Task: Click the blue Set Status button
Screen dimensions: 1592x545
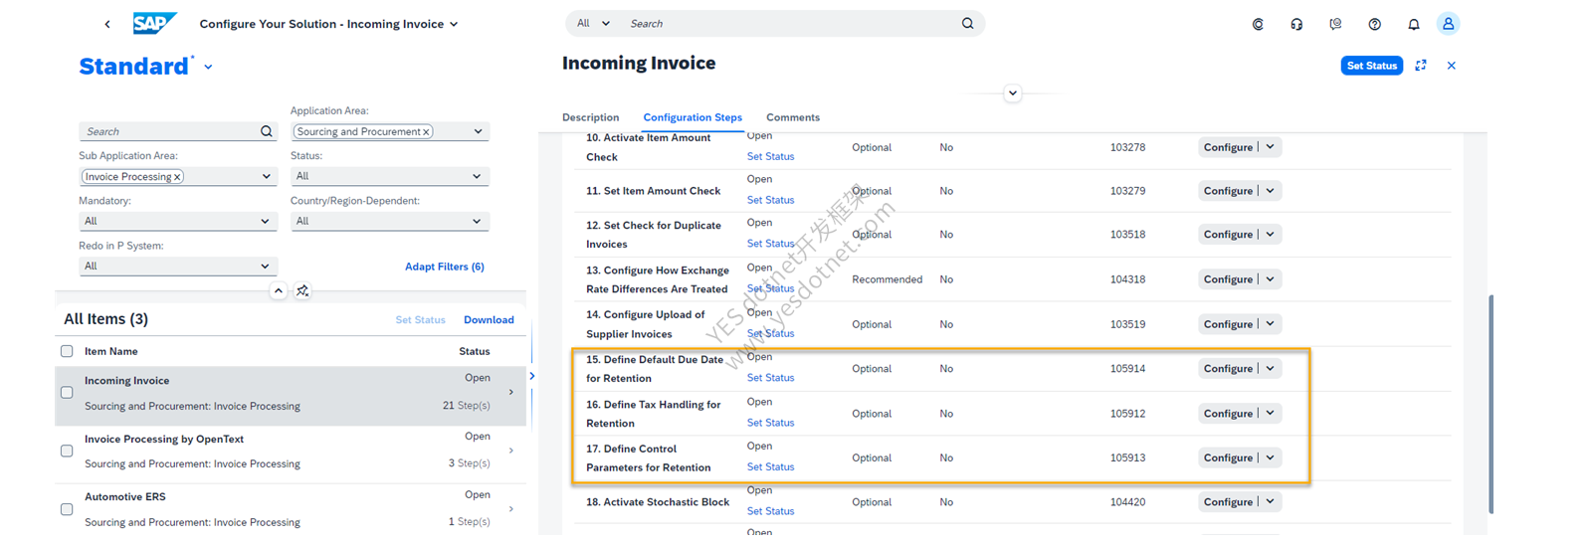Action: click(x=1371, y=66)
